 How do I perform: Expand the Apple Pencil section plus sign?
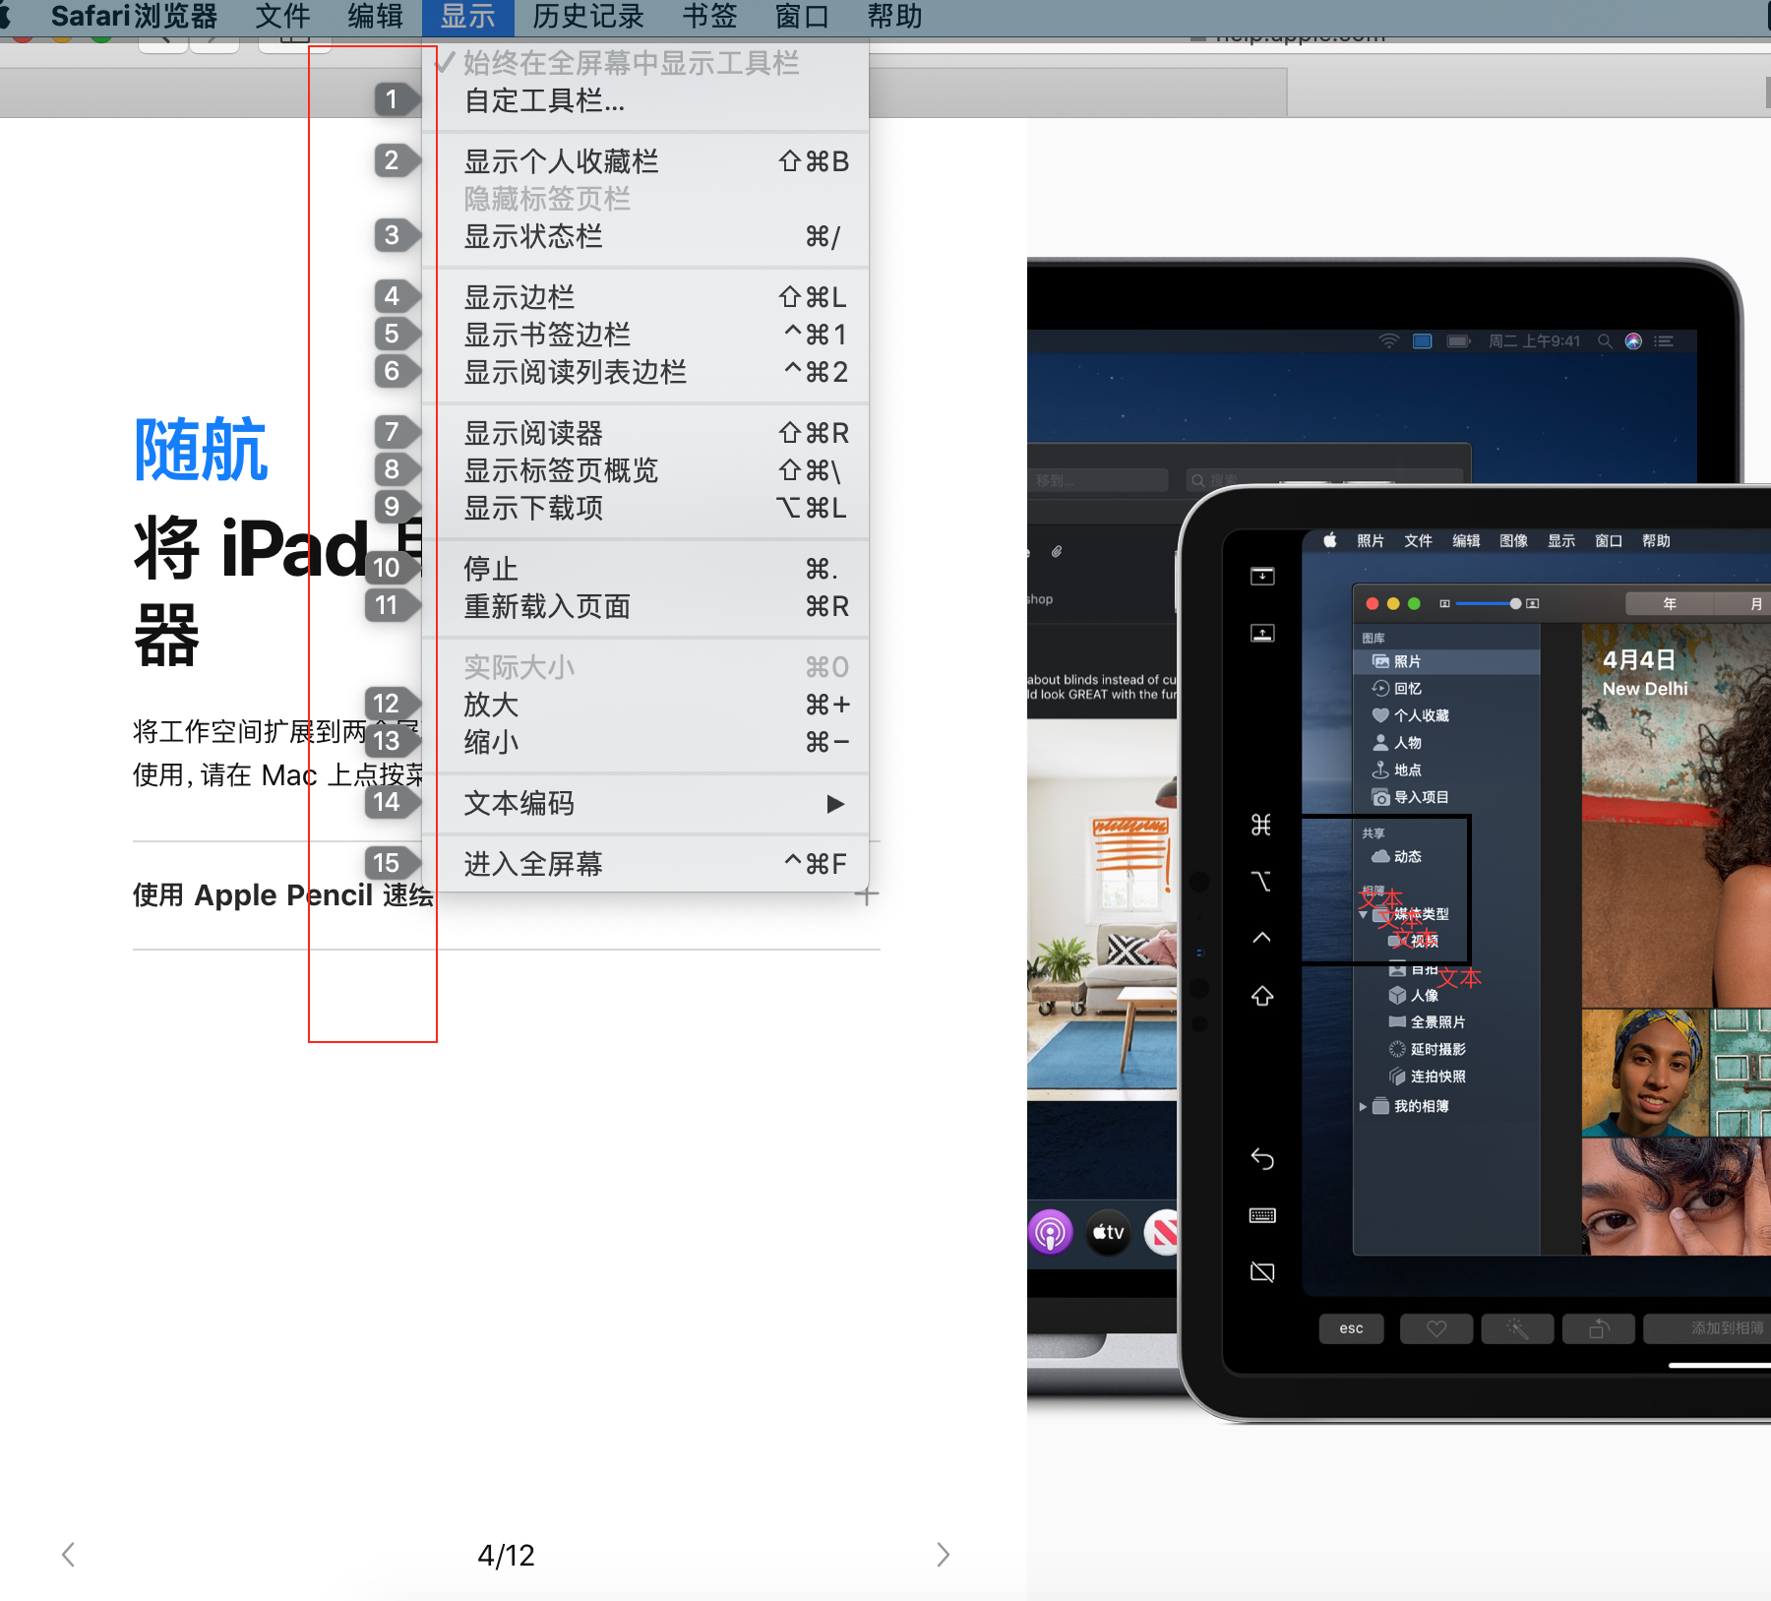(x=867, y=895)
